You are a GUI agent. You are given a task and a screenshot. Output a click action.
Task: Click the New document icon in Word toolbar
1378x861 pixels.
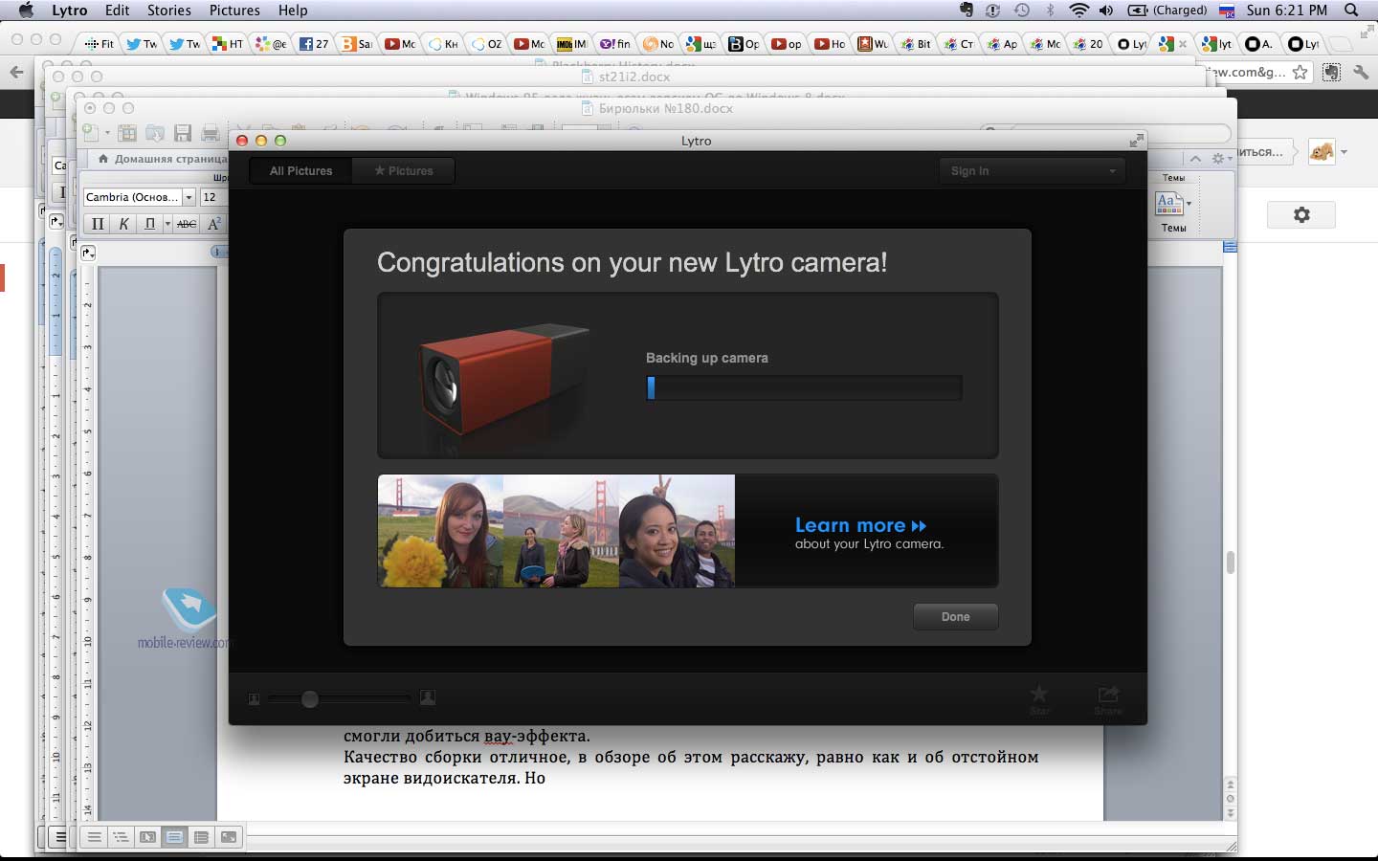(x=90, y=133)
